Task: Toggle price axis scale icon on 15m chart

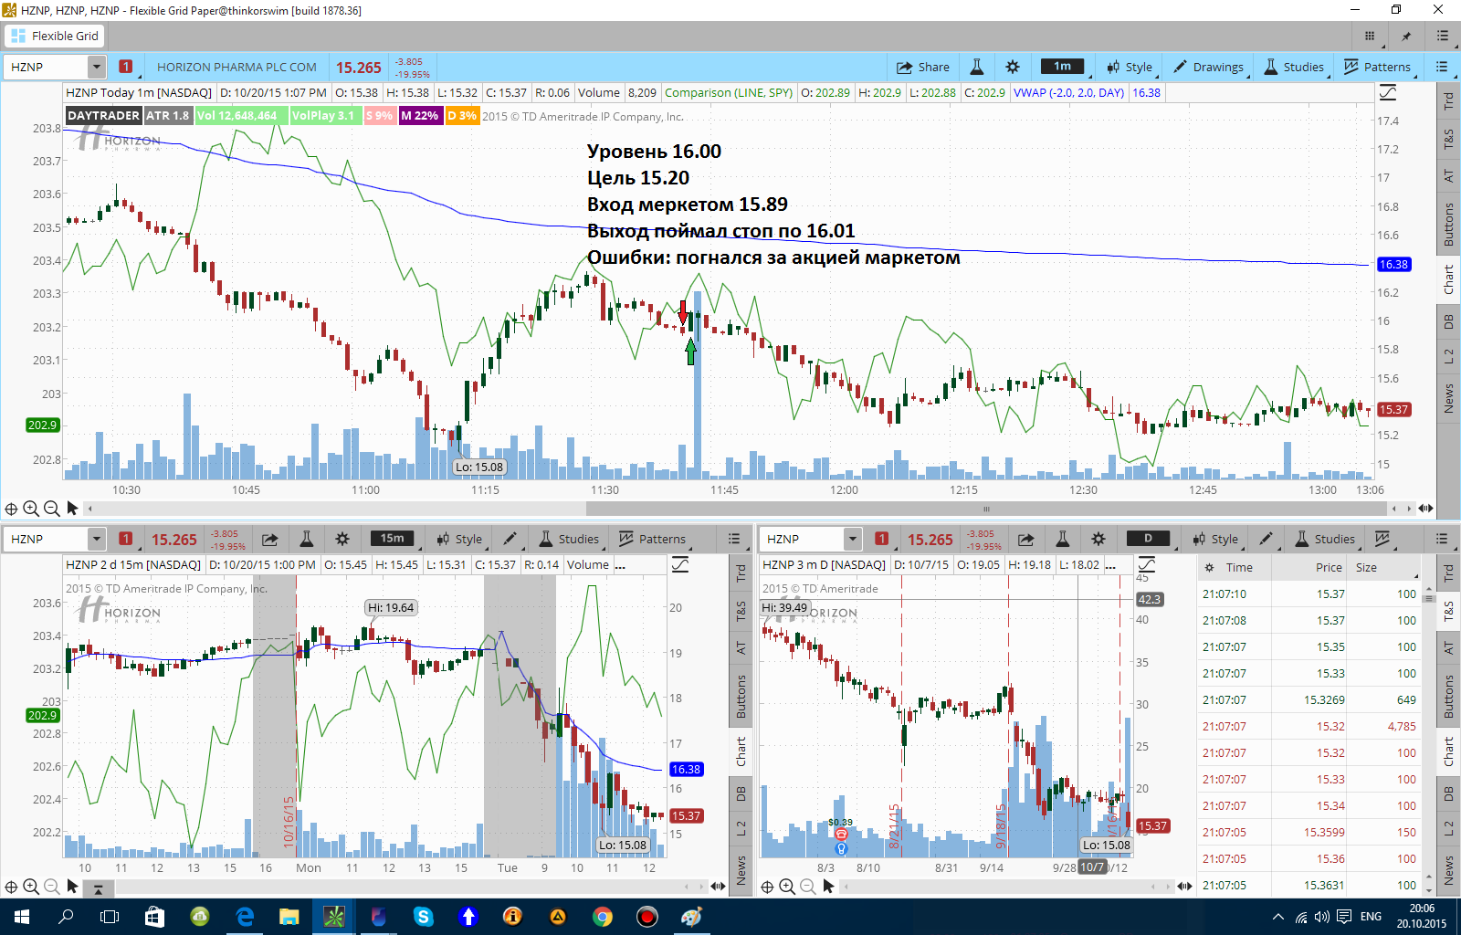Action: [680, 564]
